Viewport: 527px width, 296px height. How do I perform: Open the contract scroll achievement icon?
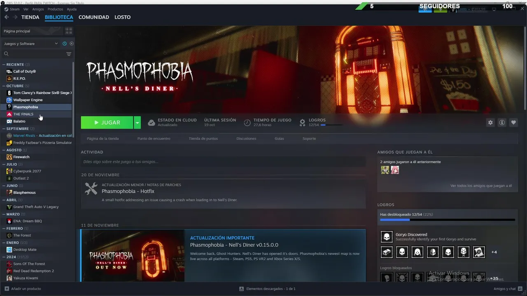pyautogui.click(x=479, y=252)
